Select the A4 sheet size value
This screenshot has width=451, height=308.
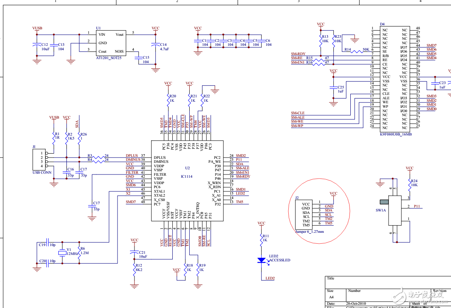point(331,297)
